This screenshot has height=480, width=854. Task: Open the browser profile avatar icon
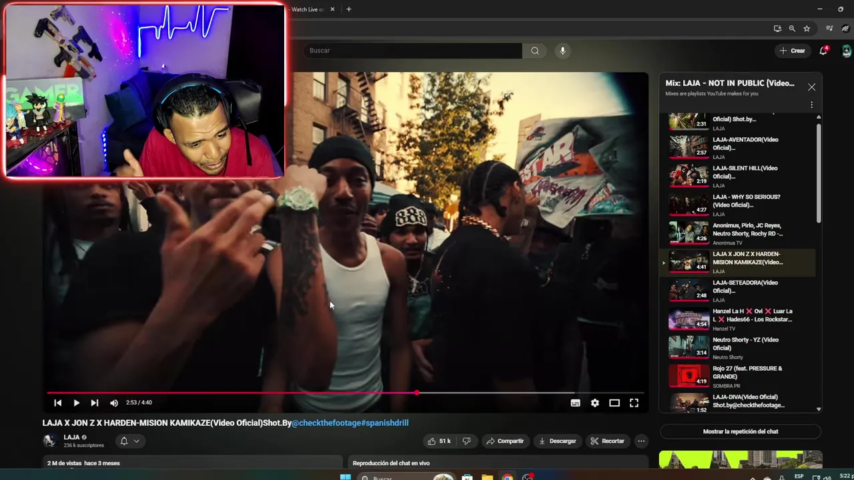click(845, 29)
